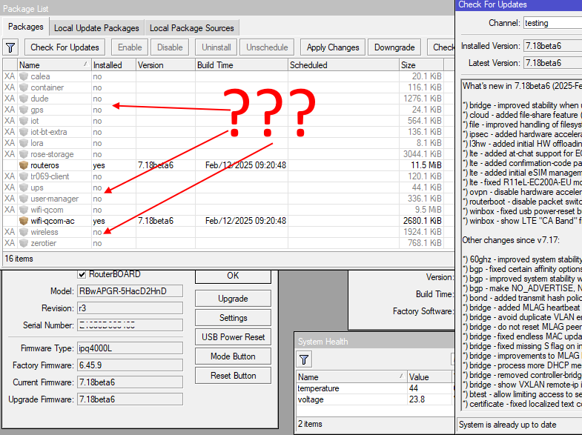Click the Downgrade button
Viewport: 582px width, 435px height.
[x=394, y=47]
